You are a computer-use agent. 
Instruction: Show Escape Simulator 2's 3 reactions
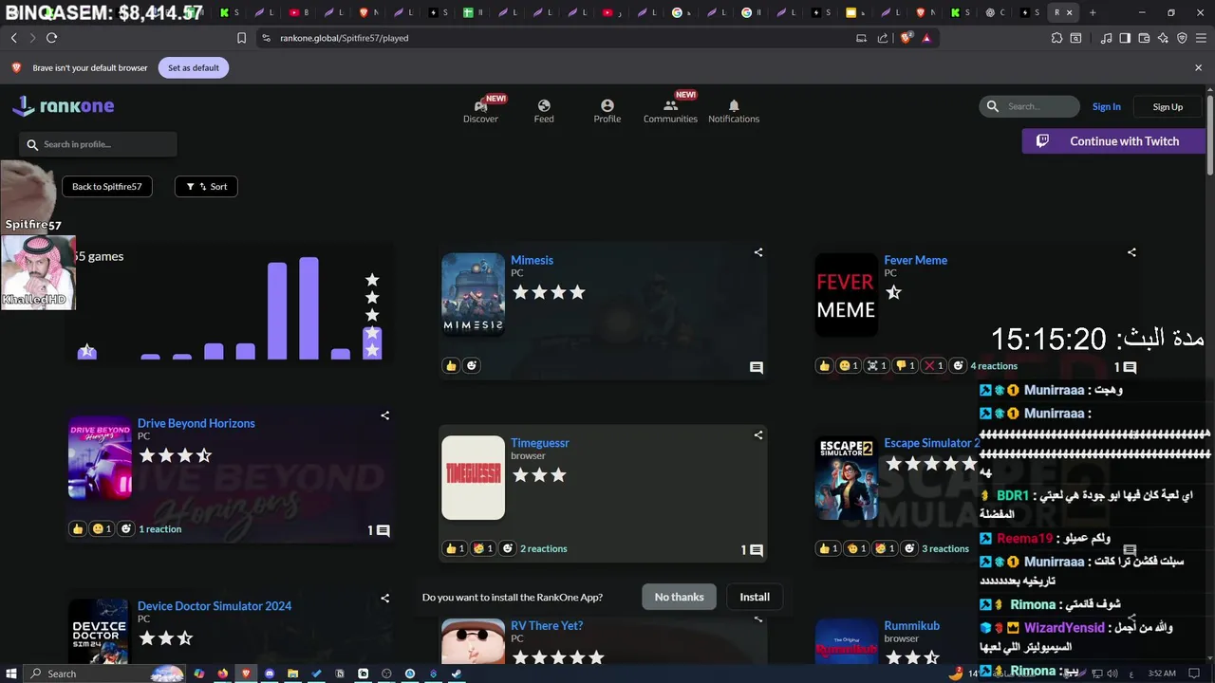tap(945, 548)
